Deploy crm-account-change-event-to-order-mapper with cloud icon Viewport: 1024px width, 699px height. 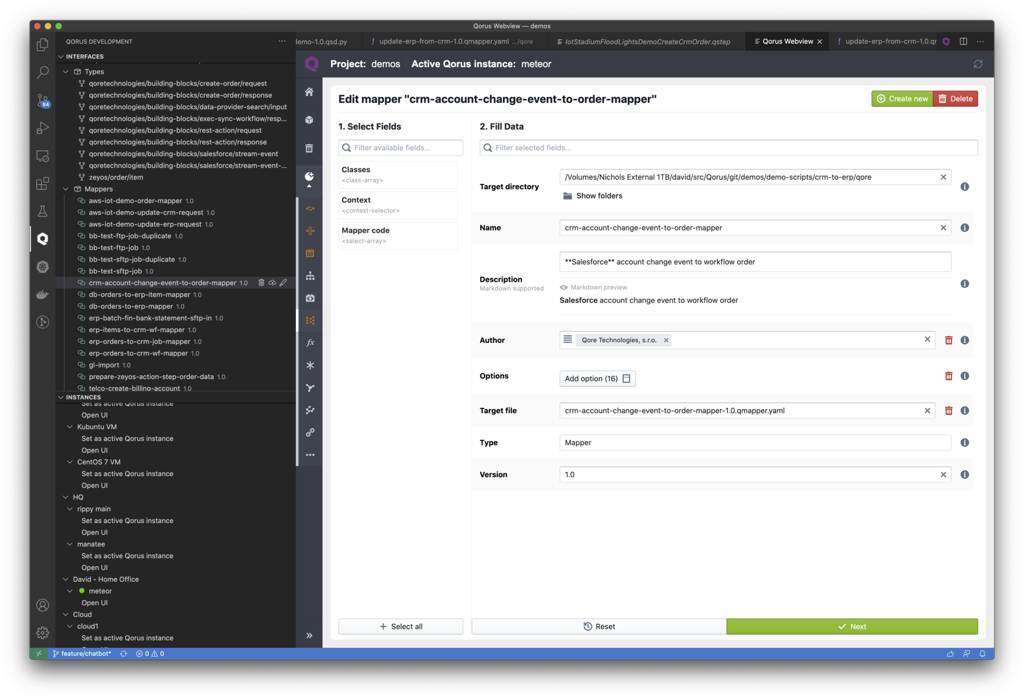coord(272,283)
